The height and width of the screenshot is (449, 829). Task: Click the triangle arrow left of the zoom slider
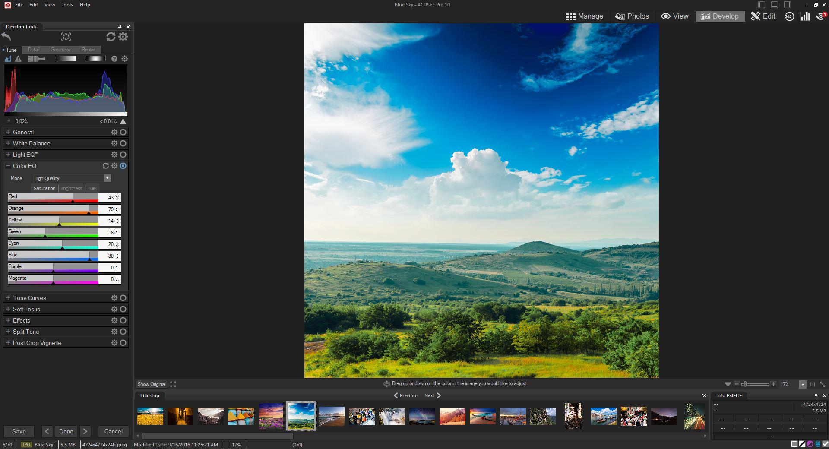click(x=728, y=384)
